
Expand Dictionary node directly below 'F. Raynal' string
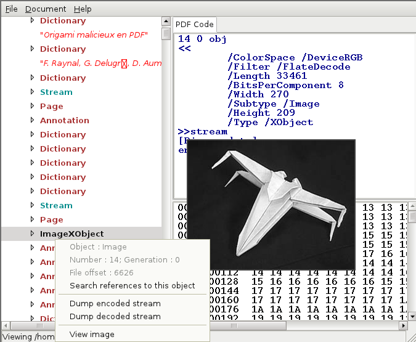32,78
